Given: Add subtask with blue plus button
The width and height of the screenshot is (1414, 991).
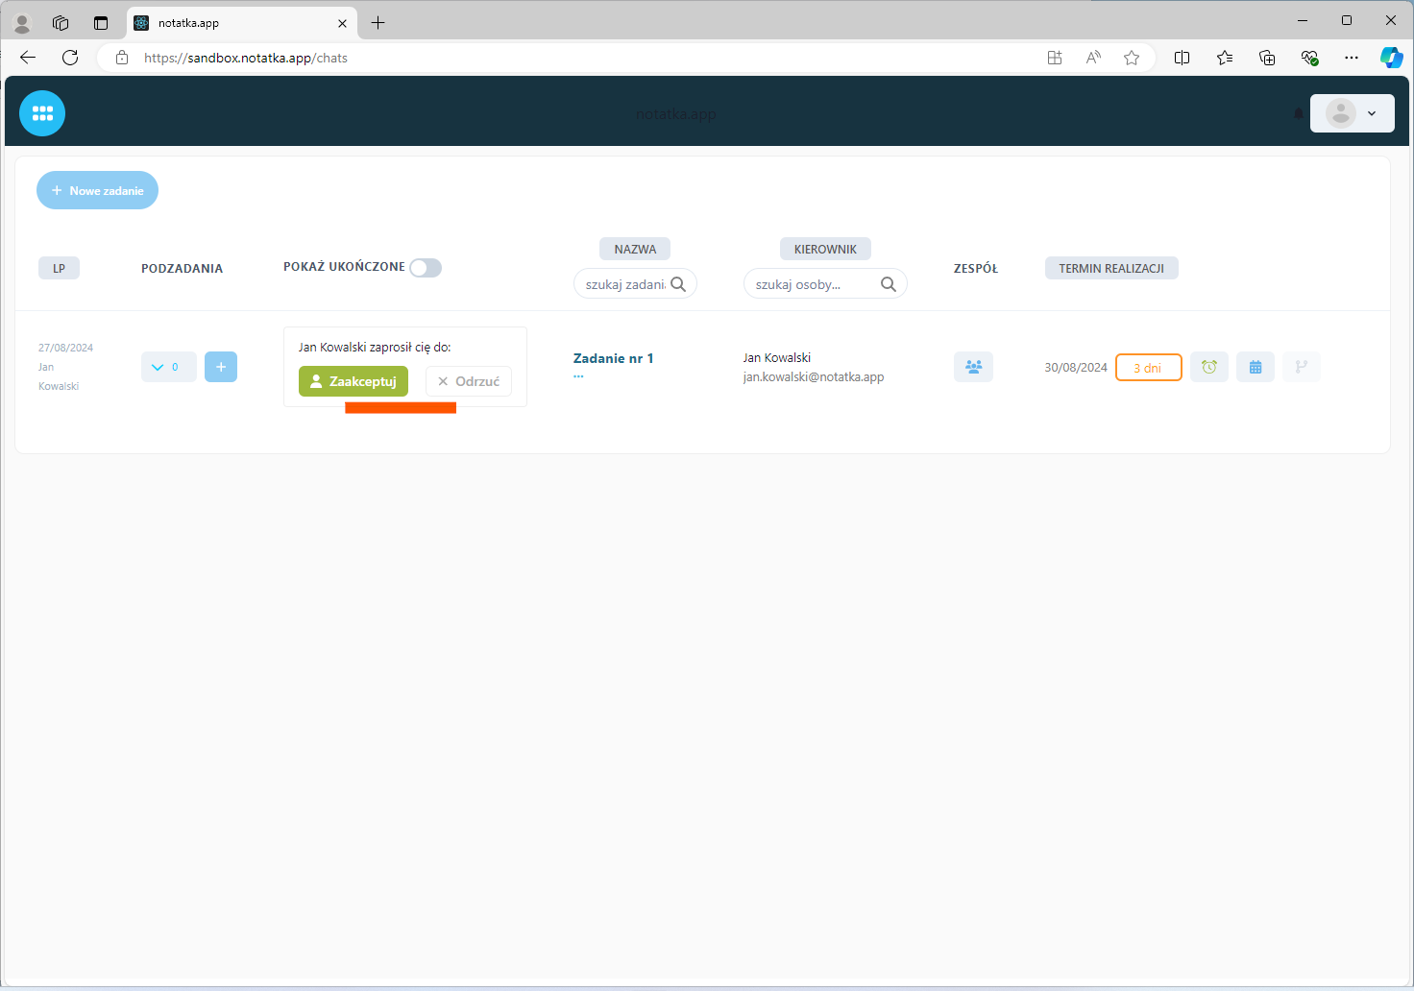Looking at the screenshot, I should (221, 367).
